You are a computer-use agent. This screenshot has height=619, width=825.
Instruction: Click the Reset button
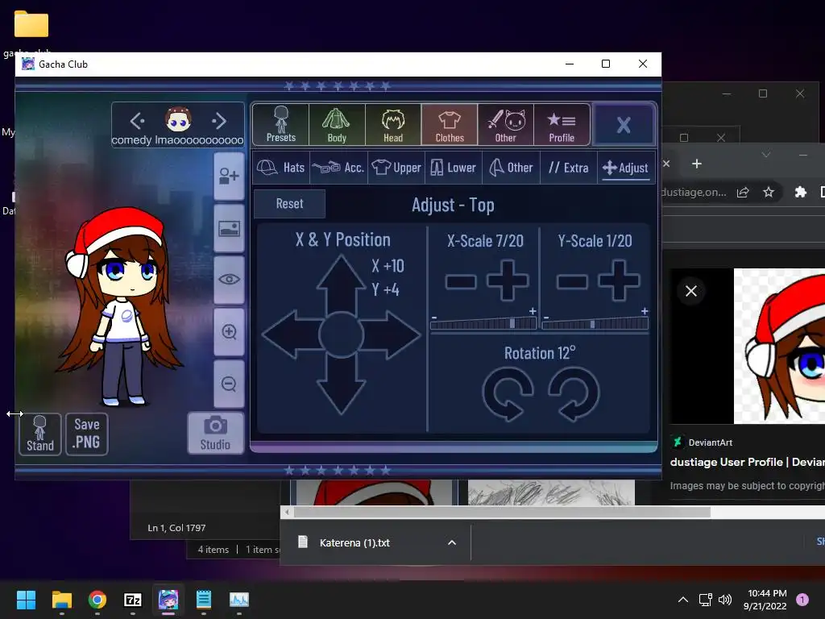[x=289, y=204]
